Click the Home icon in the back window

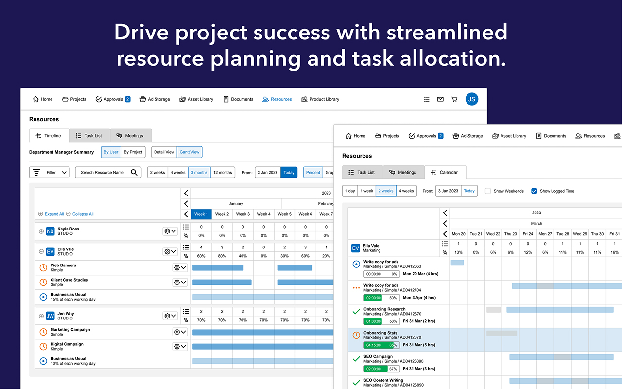(35, 99)
